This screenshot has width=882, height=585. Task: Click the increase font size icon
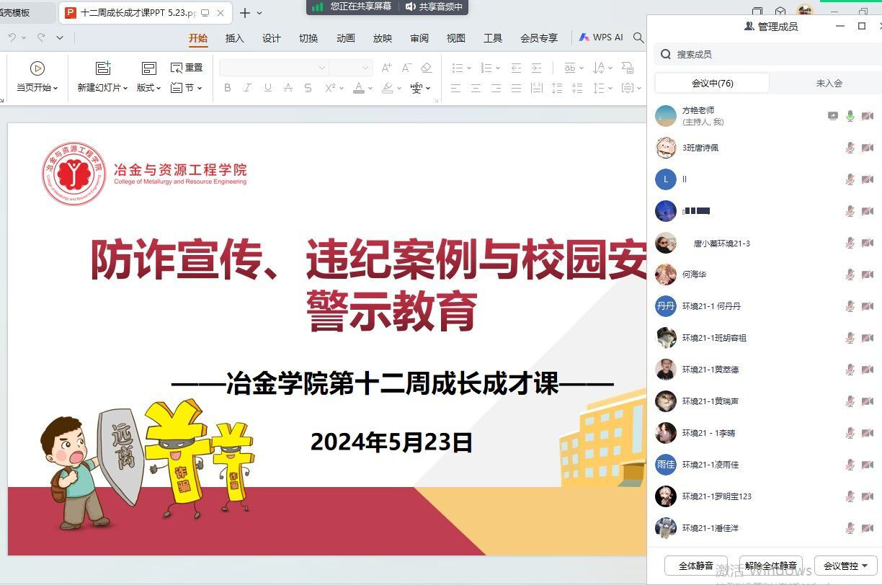(x=387, y=68)
